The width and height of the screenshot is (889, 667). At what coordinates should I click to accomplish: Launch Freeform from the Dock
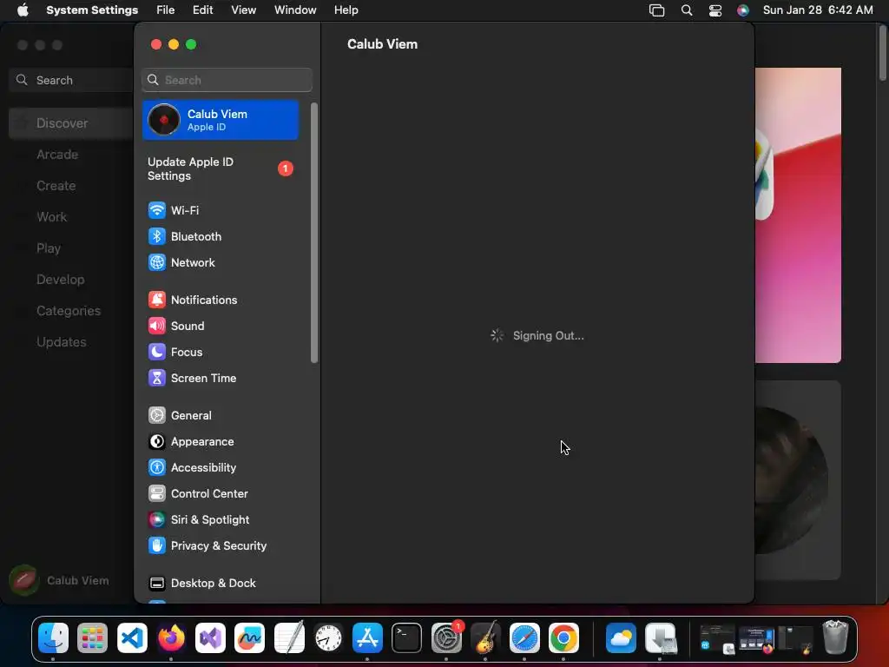(249, 638)
